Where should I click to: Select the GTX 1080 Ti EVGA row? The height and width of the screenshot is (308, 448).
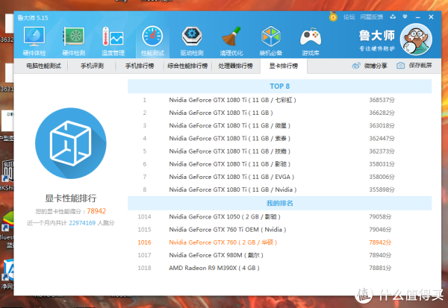point(279,177)
